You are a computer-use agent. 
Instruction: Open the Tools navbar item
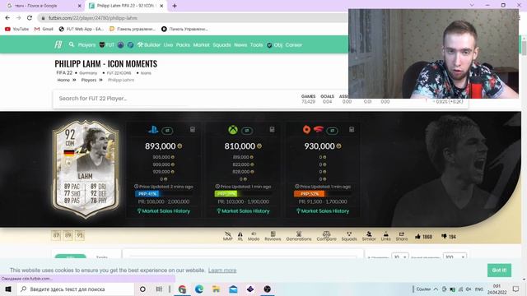(256, 44)
